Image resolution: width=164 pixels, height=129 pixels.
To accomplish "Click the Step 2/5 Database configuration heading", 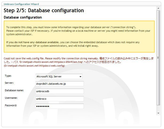I will pyautogui.click(x=44, y=10).
